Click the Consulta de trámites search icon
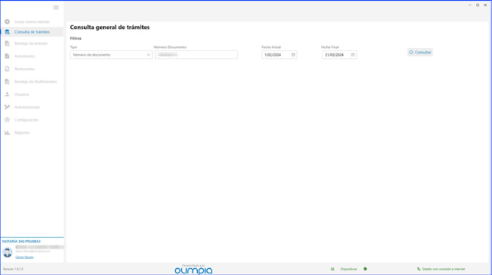Viewport: 492px width, 275px height. click(x=7, y=32)
